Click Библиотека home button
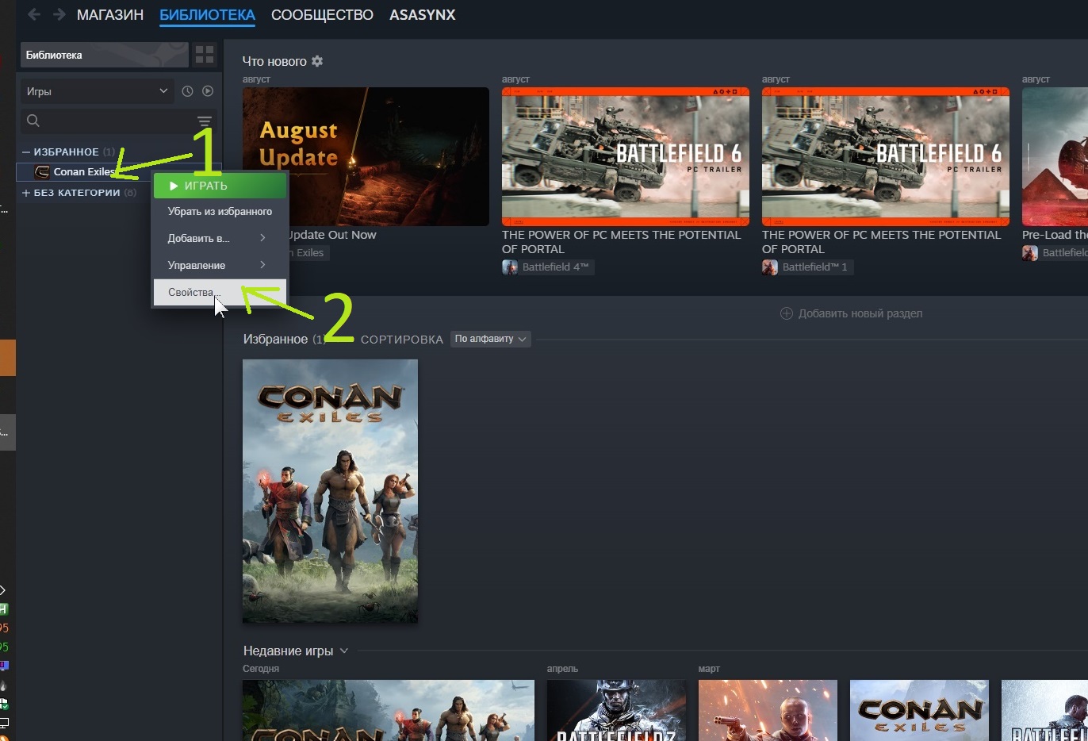The image size is (1088, 741). (104, 55)
